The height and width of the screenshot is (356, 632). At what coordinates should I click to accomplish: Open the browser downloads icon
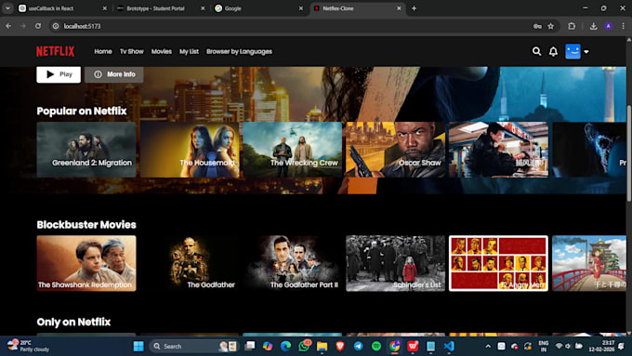coord(593,26)
